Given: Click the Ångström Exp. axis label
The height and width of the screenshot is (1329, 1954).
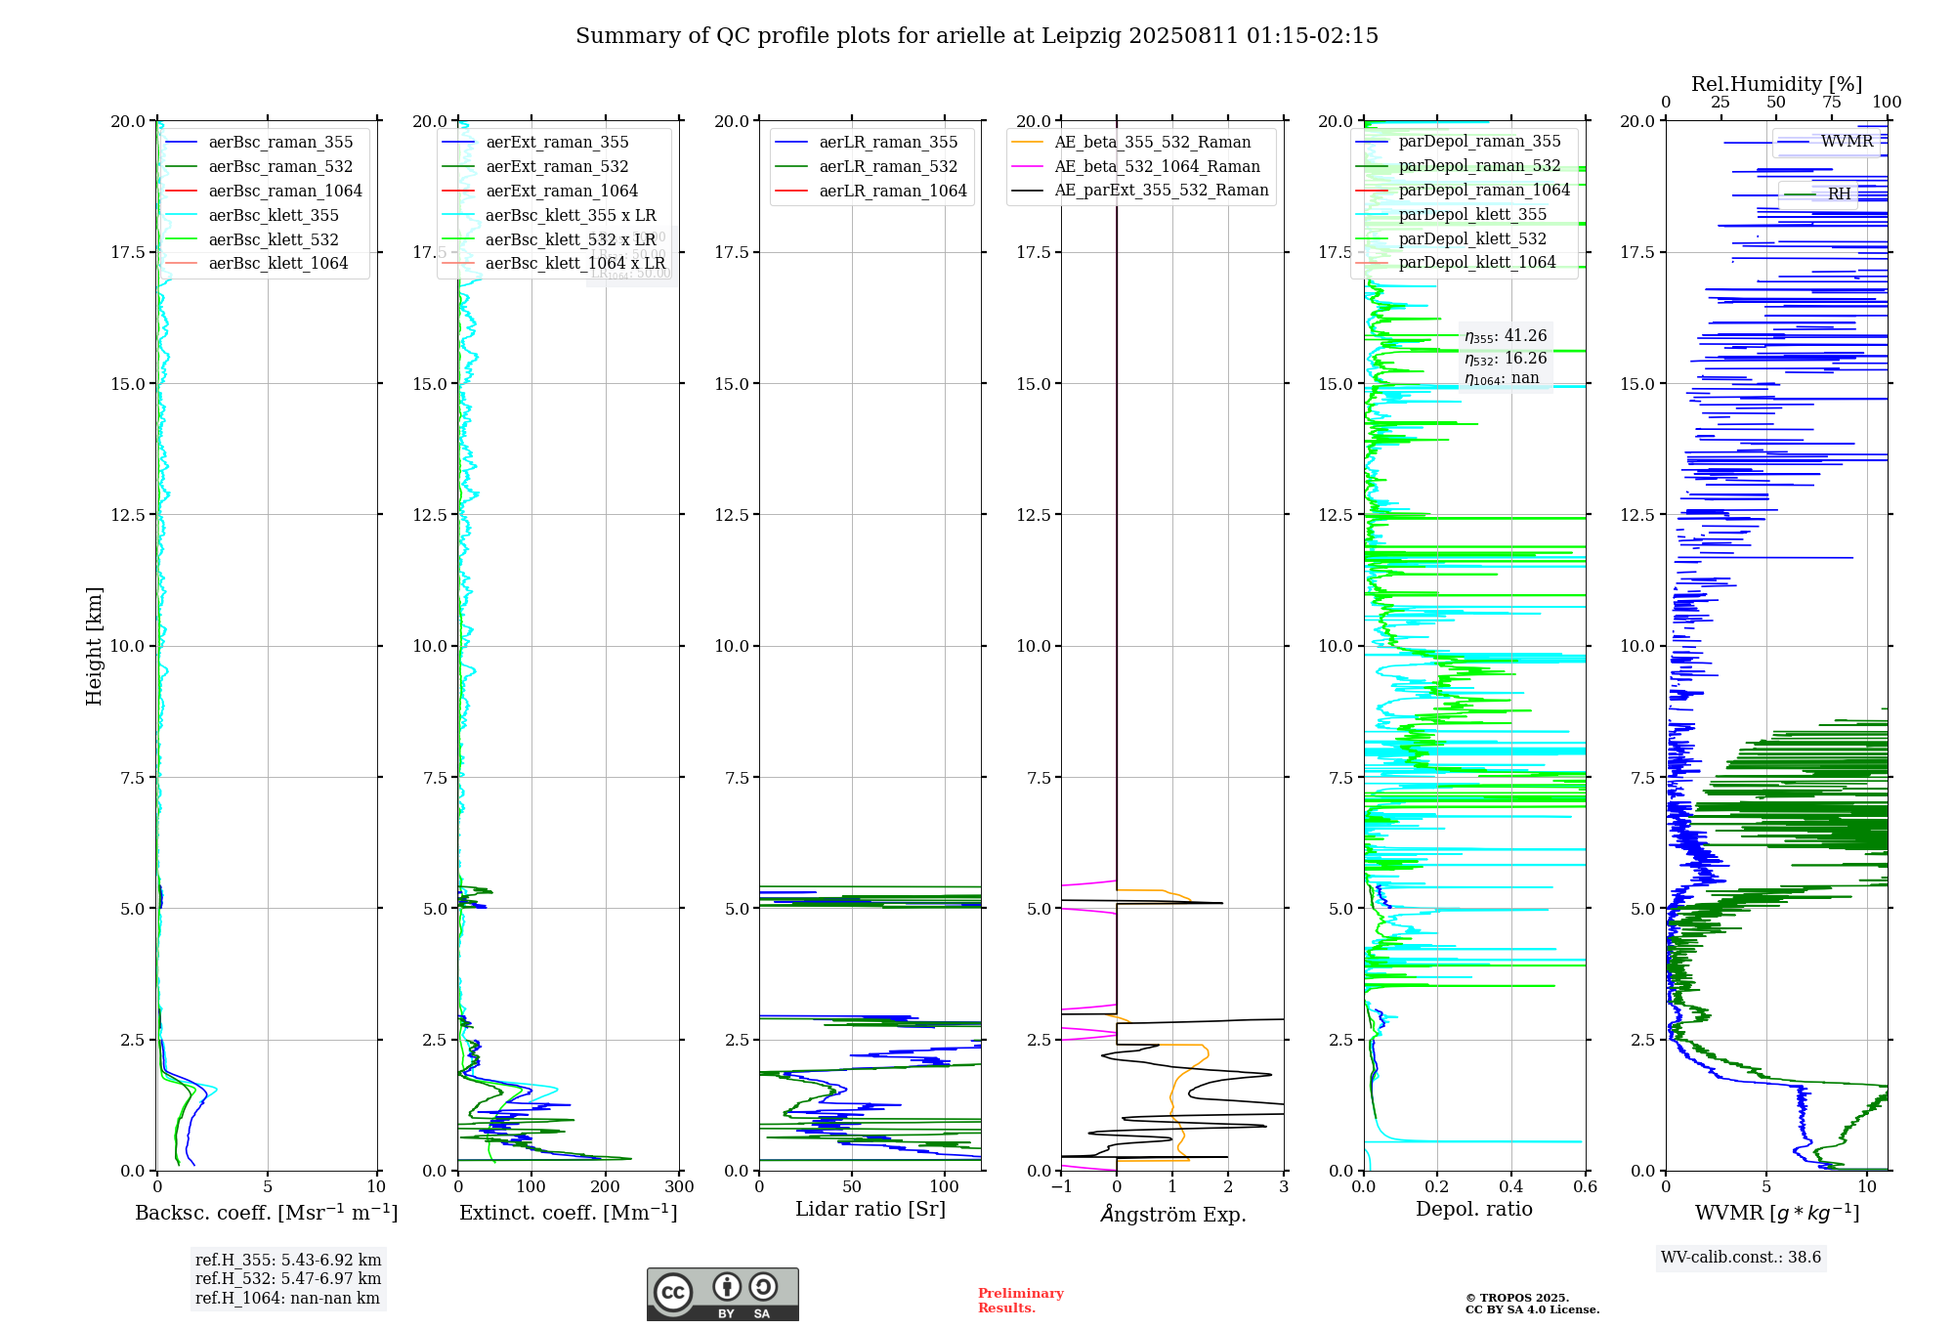Looking at the screenshot, I should (1173, 1214).
